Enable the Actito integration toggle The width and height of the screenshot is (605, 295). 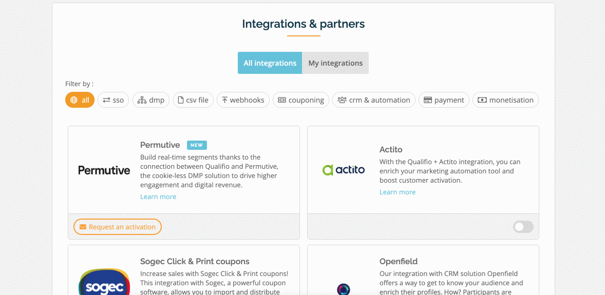coord(523,227)
